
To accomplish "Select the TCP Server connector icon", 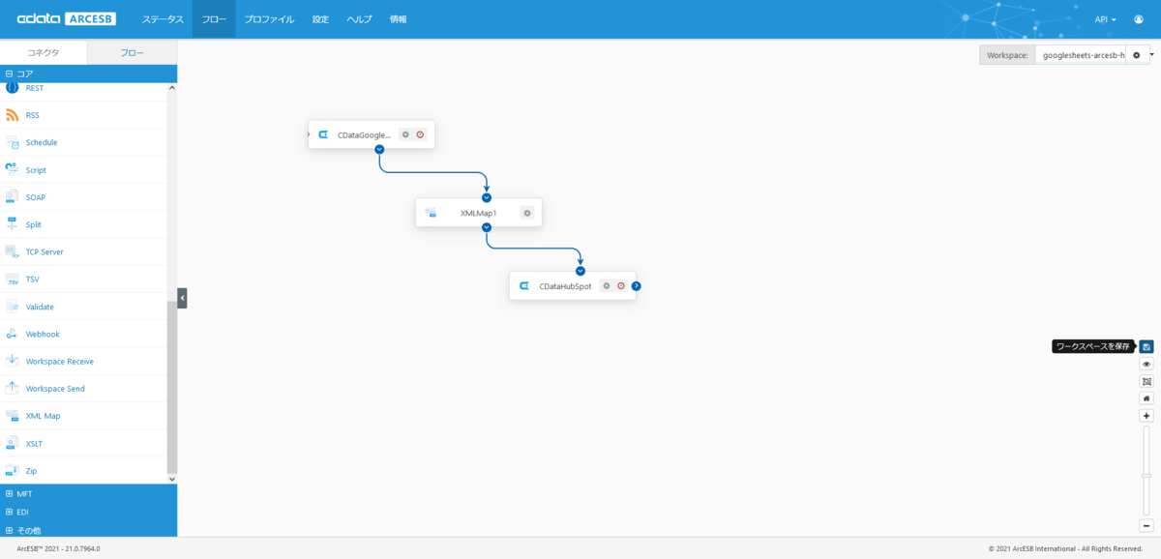I will [13, 251].
